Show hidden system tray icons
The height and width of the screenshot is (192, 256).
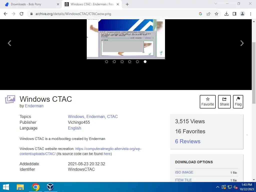pos(218,187)
